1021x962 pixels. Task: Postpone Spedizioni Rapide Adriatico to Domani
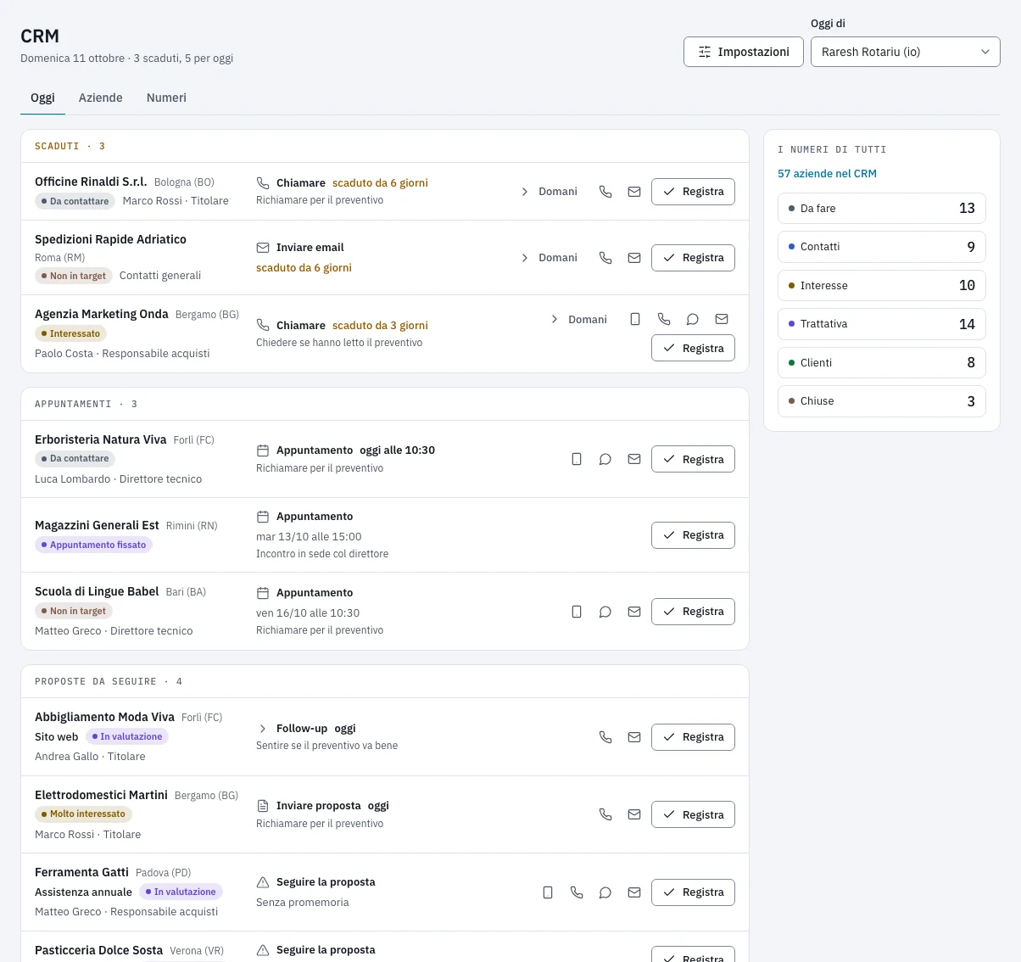click(550, 258)
